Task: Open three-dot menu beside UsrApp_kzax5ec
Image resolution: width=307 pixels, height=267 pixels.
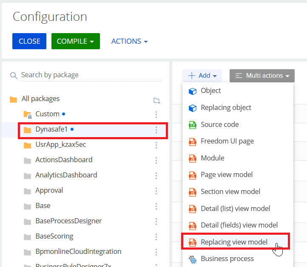Action: click(156, 145)
